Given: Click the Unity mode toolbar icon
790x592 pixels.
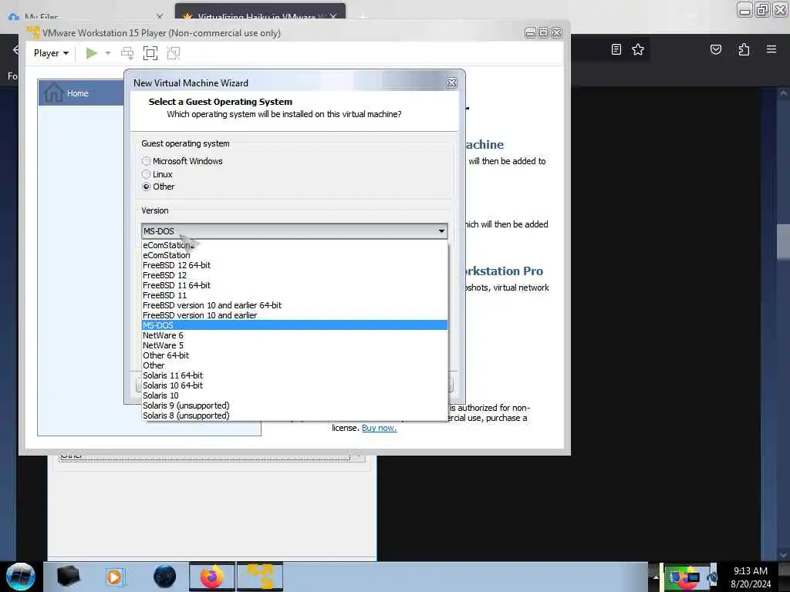Looking at the screenshot, I should [174, 53].
